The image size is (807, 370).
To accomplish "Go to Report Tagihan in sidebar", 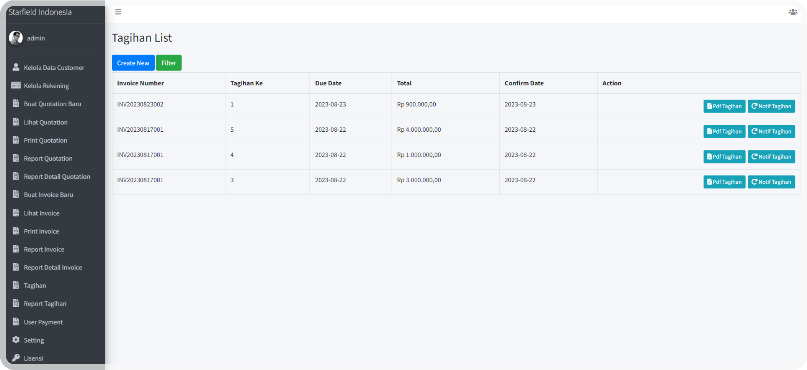I will point(45,303).
